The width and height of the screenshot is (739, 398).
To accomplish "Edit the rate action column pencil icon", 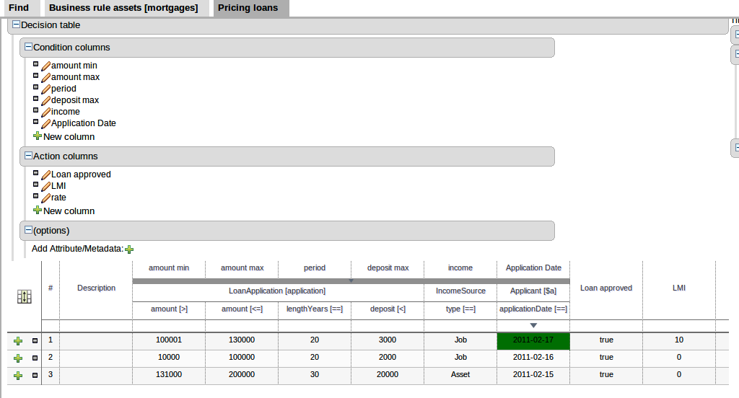I will tap(45, 198).
